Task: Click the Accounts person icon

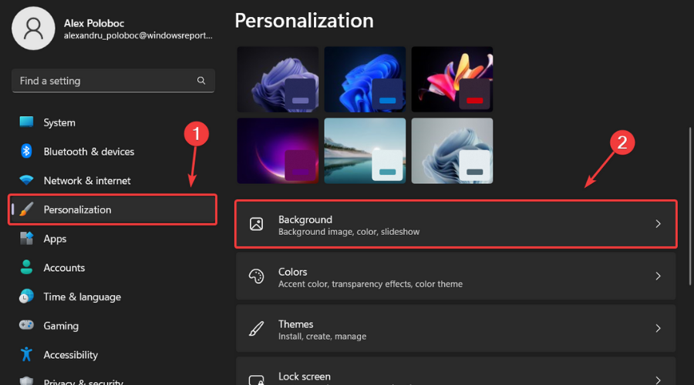Action: pos(27,268)
